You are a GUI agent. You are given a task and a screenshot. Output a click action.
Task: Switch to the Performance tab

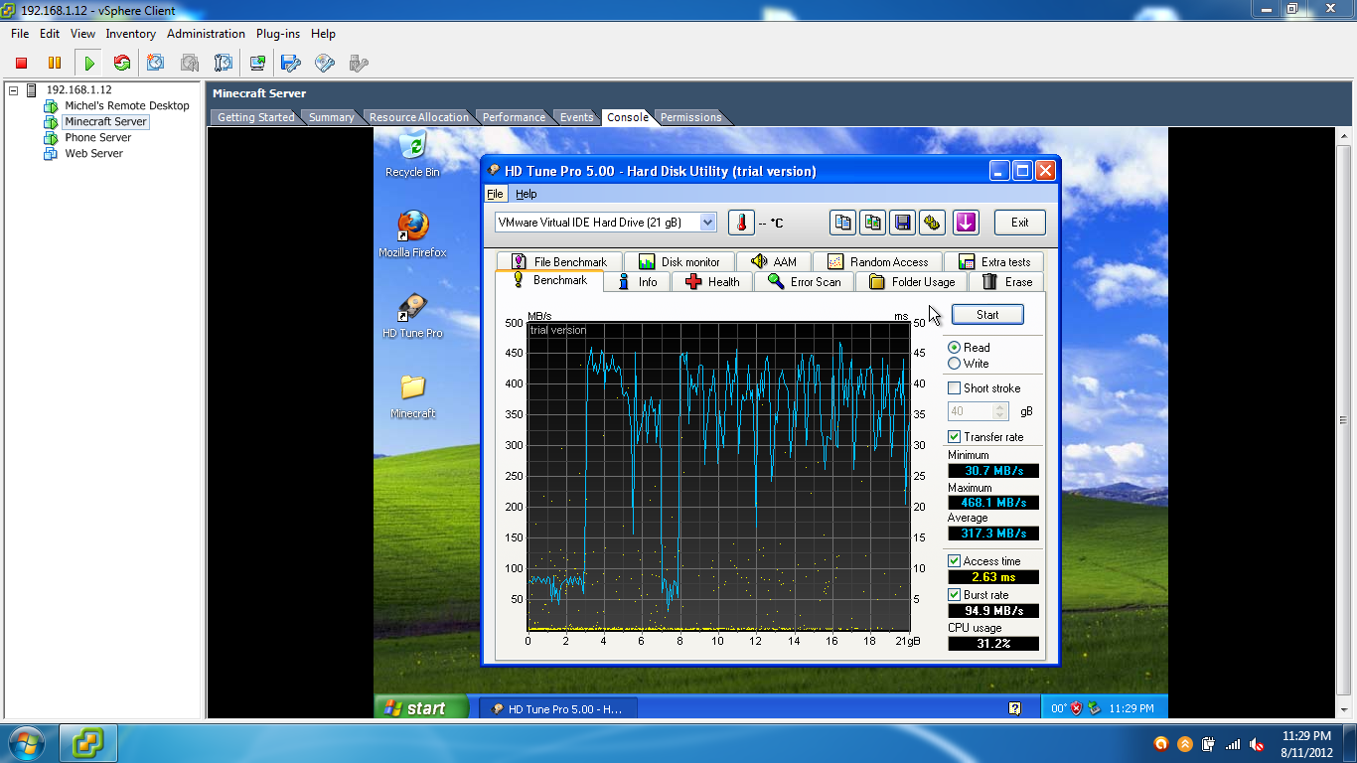coord(514,117)
